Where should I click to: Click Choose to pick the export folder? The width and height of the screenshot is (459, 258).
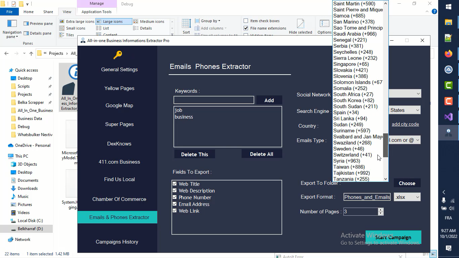(407, 183)
